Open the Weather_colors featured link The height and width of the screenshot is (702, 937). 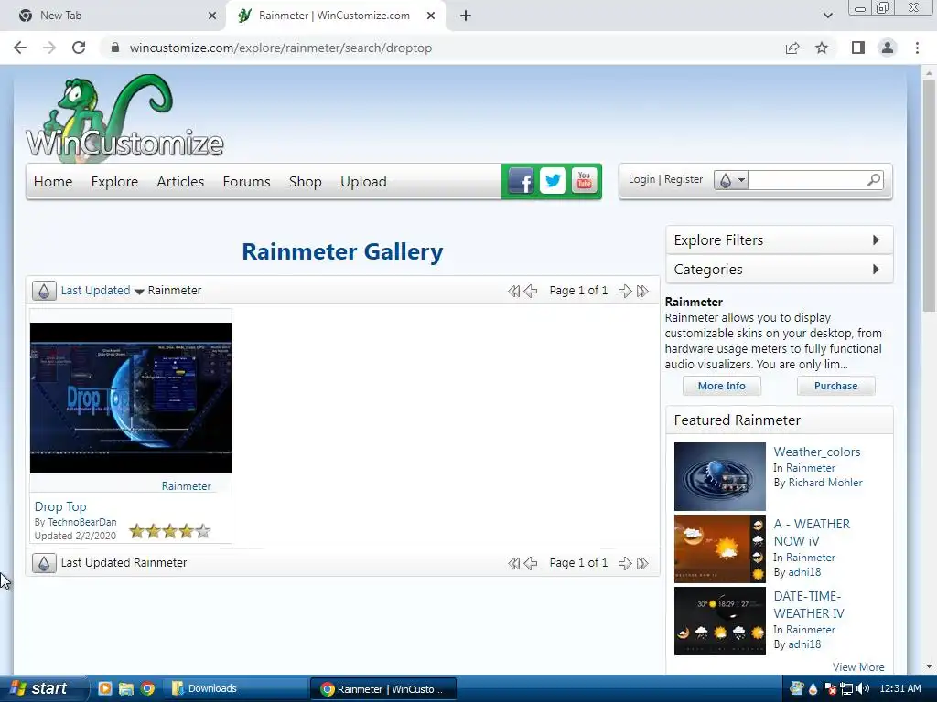coord(817,452)
